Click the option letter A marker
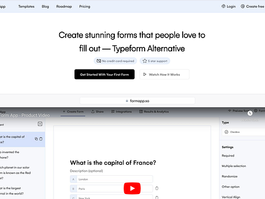The width and height of the screenshot is (265, 199). point(73,179)
